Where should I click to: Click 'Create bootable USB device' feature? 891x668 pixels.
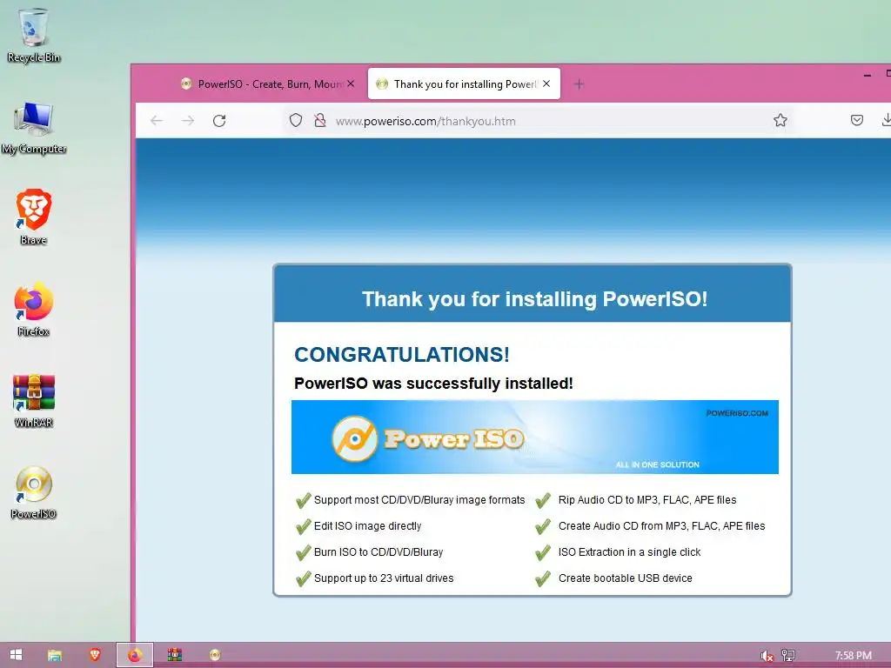[625, 578]
